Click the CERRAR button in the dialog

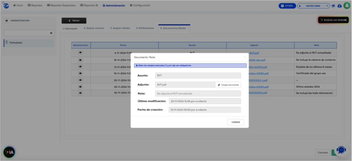235,122
